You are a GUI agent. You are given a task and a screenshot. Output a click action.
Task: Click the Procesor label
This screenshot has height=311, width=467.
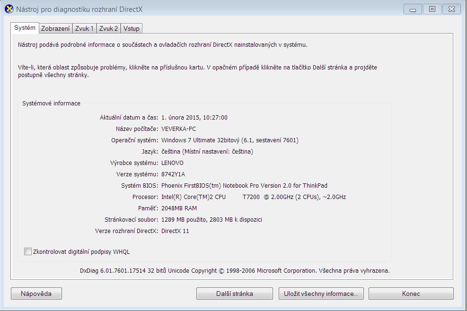tap(145, 197)
